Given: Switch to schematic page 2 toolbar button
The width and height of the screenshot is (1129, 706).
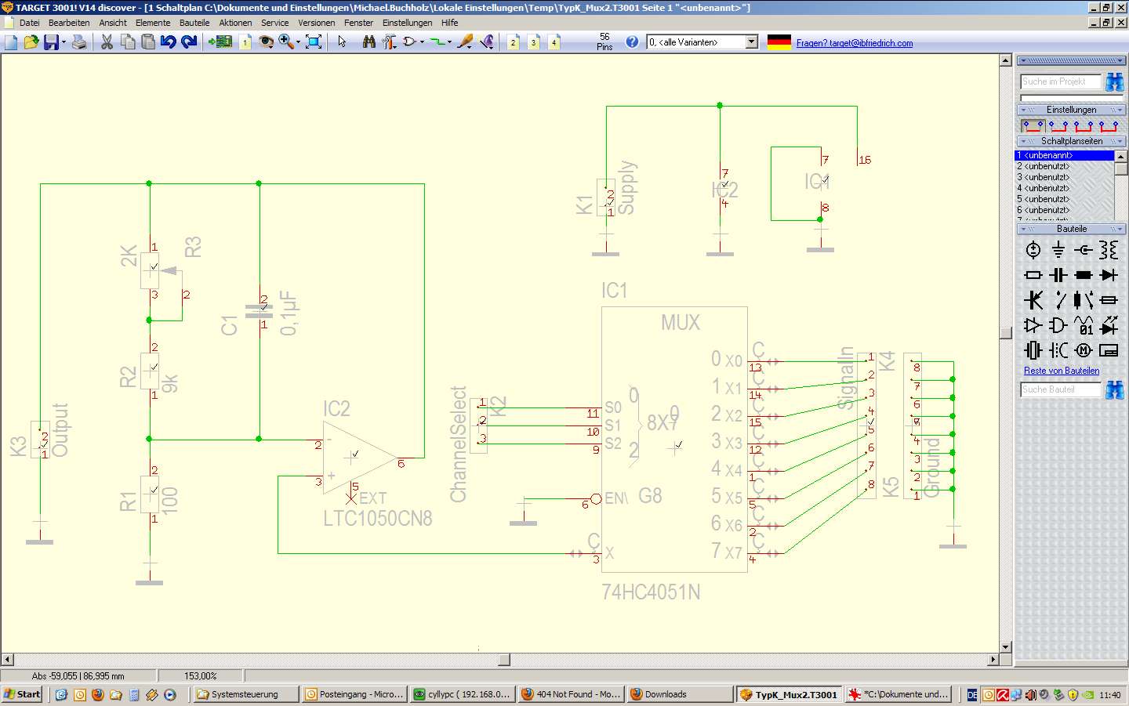Looking at the screenshot, I should click(514, 42).
